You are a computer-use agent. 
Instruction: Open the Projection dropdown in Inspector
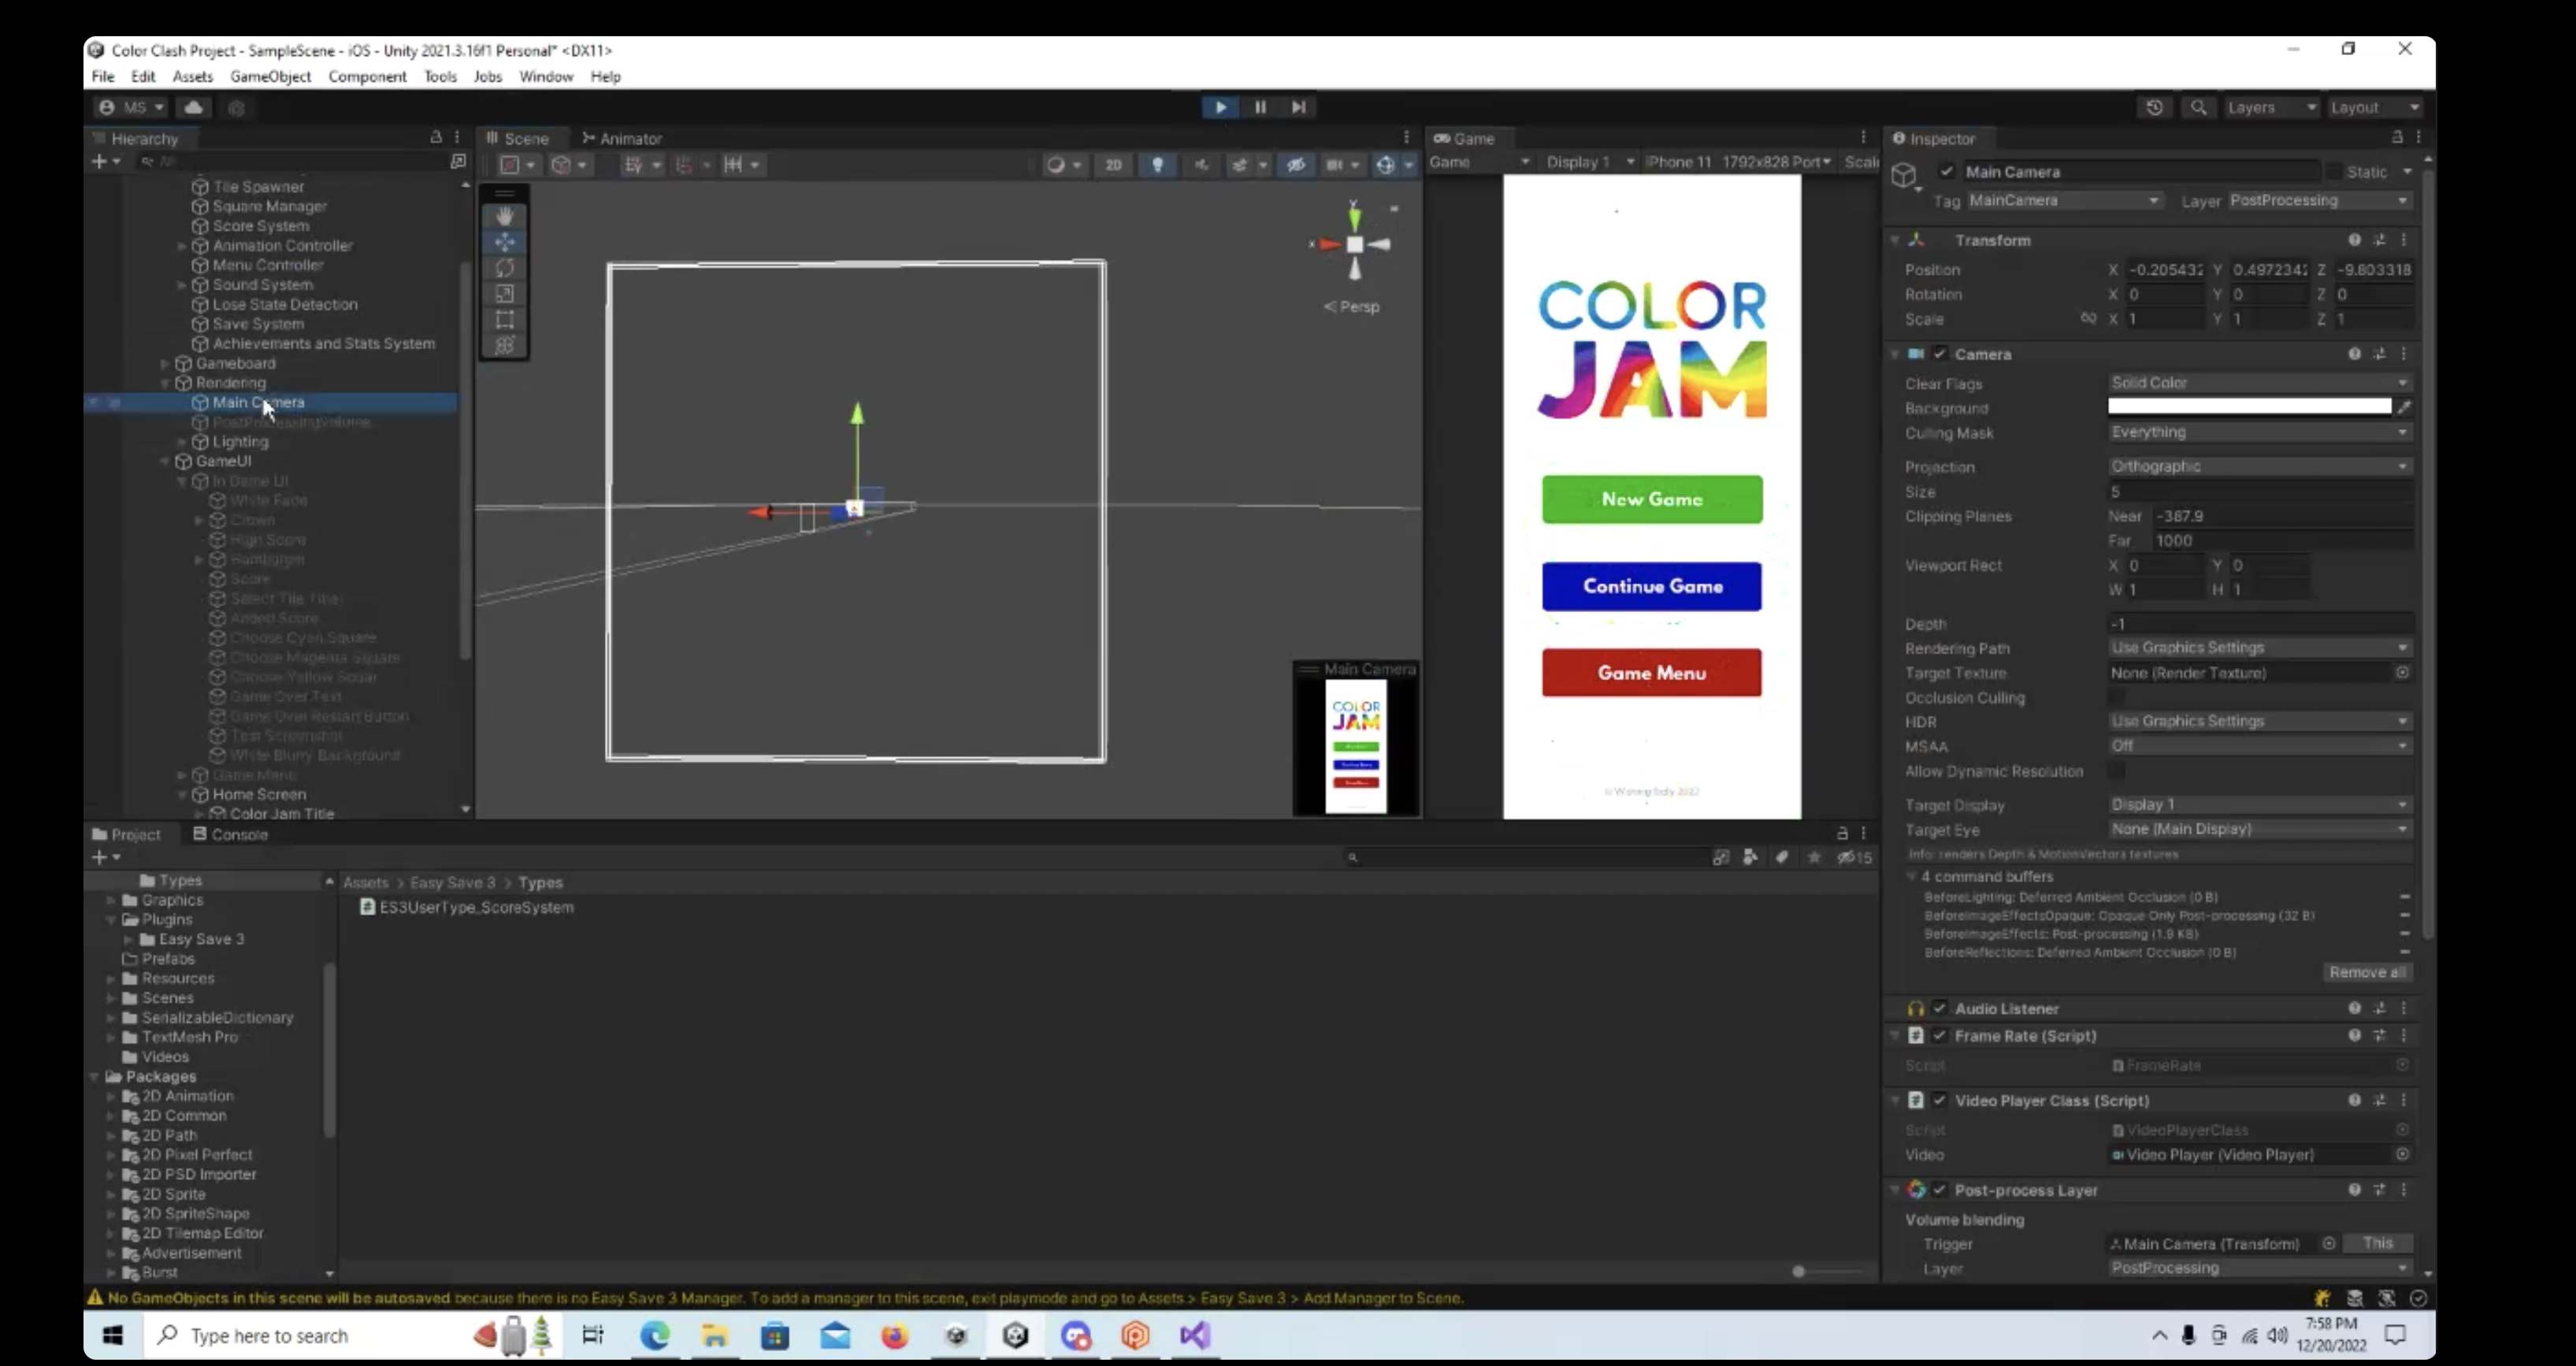pos(2258,465)
